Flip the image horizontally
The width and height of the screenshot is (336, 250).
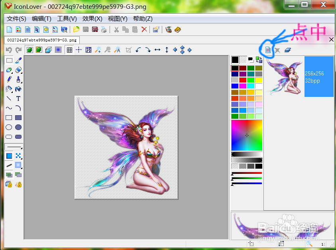pos(157,50)
